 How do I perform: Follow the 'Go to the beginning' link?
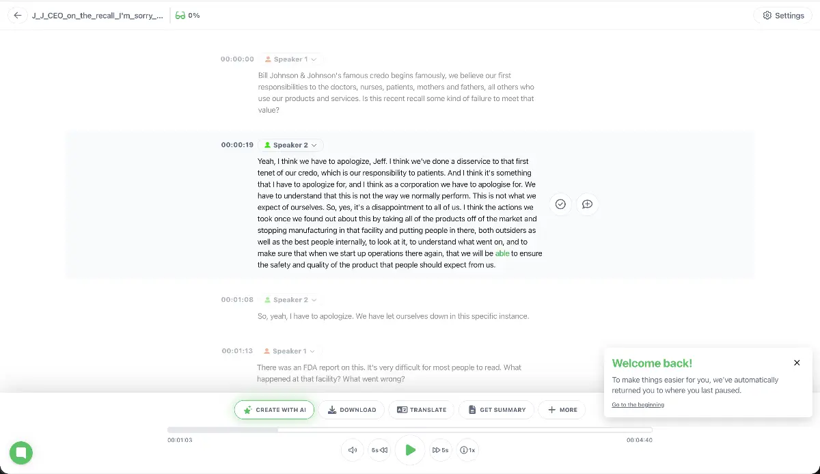coord(638,405)
